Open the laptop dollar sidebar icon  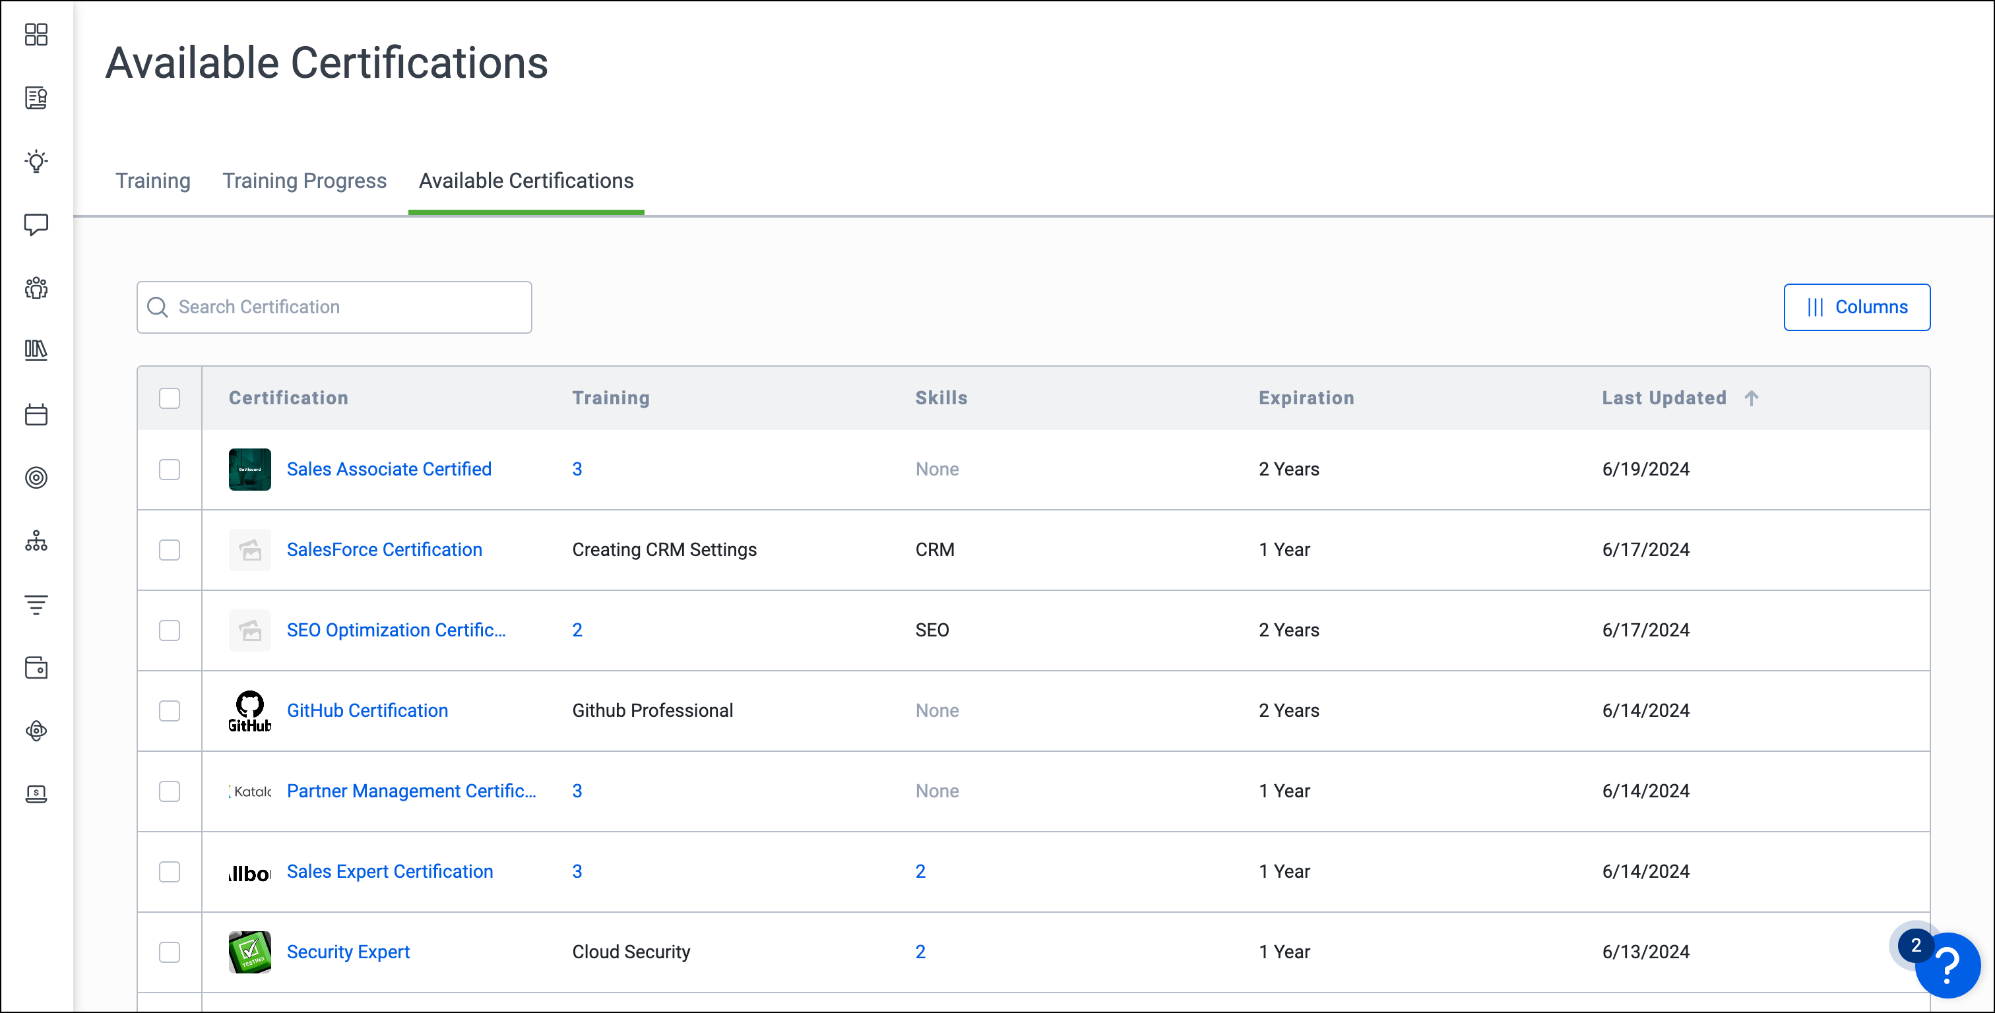36,794
